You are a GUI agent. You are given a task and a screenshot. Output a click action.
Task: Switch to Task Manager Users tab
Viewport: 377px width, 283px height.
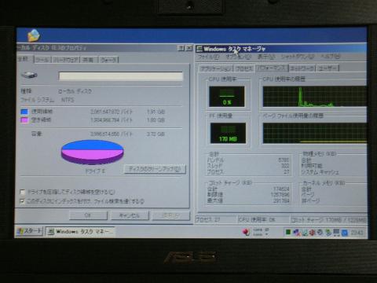click(328, 68)
